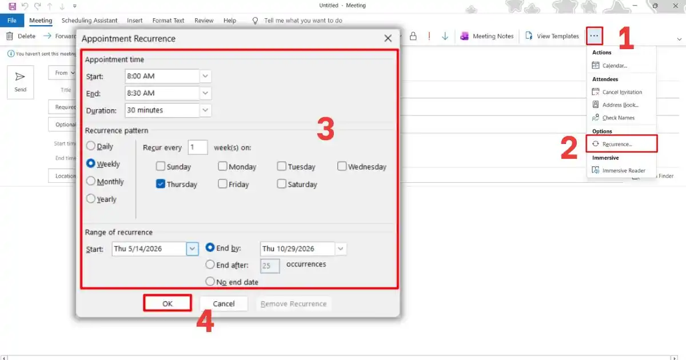Expand the Start time dropdown

(206, 76)
